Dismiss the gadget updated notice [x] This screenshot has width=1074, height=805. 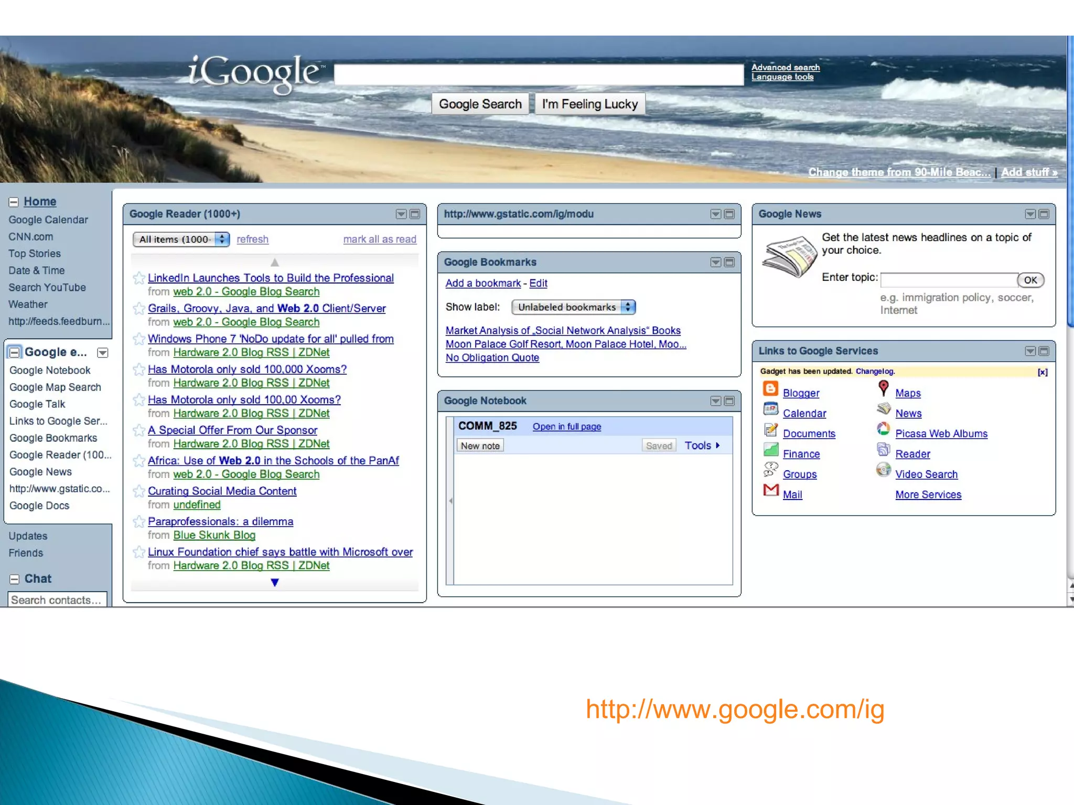click(x=1043, y=372)
